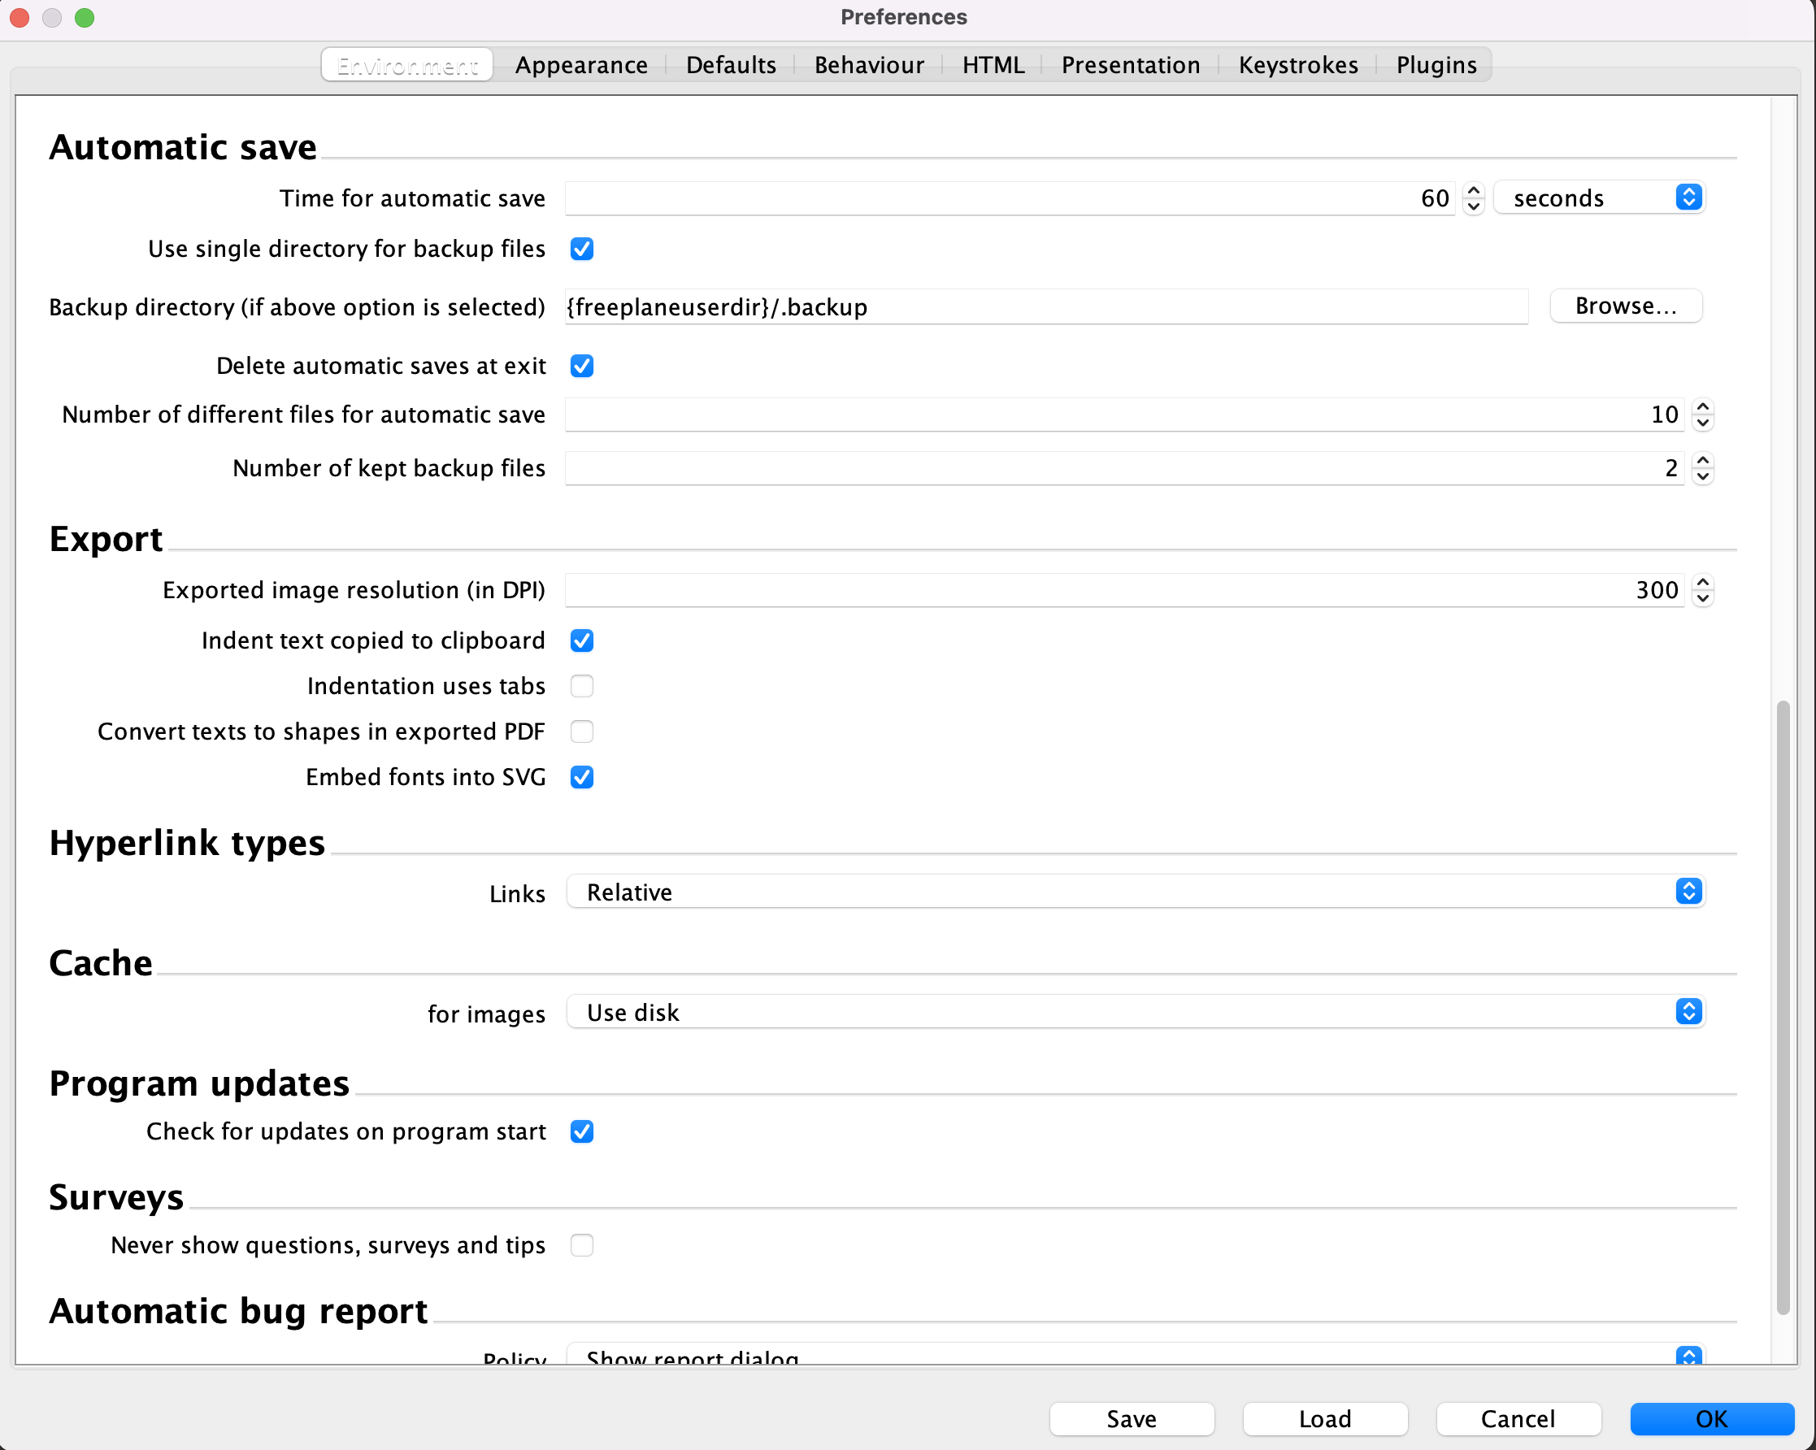Decrease the automatic save time stepper

(1473, 207)
